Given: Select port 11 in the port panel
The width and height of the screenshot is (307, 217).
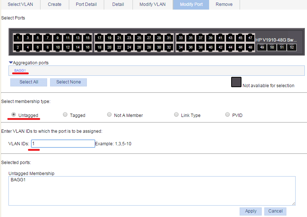Looking at the screenshot, I should (68, 38).
